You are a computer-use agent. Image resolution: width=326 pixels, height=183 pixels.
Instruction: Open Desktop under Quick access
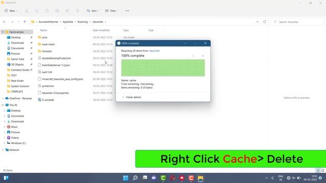[16, 37]
